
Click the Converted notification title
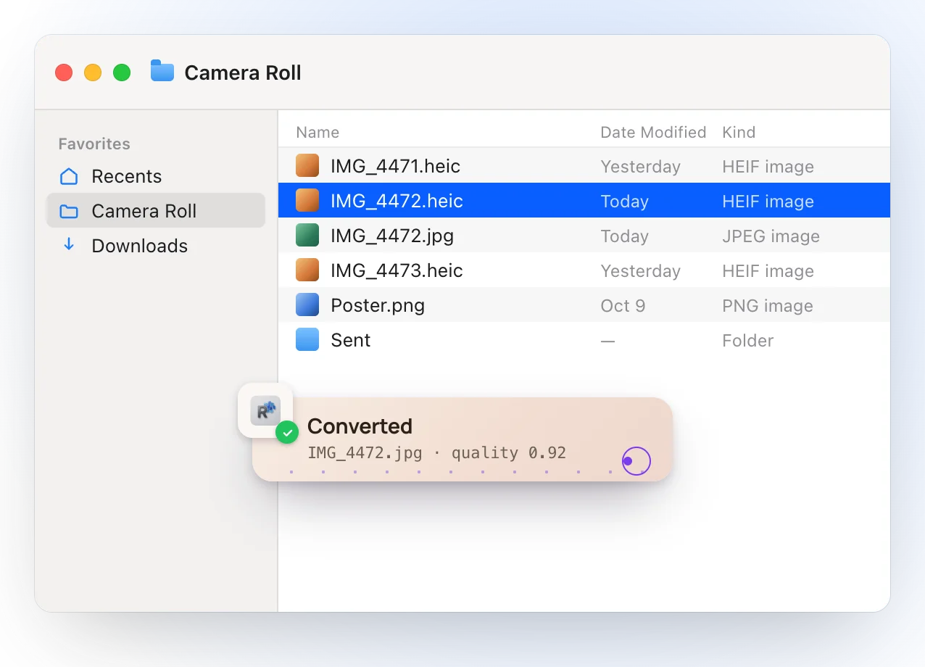click(x=360, y=426)
